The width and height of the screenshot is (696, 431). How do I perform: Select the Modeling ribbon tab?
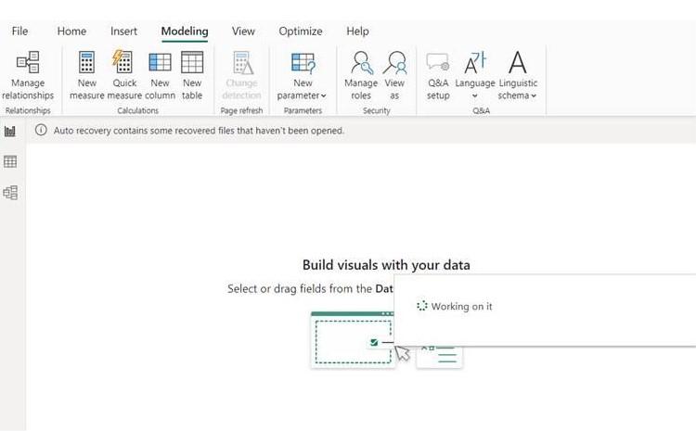click(185, 31)
